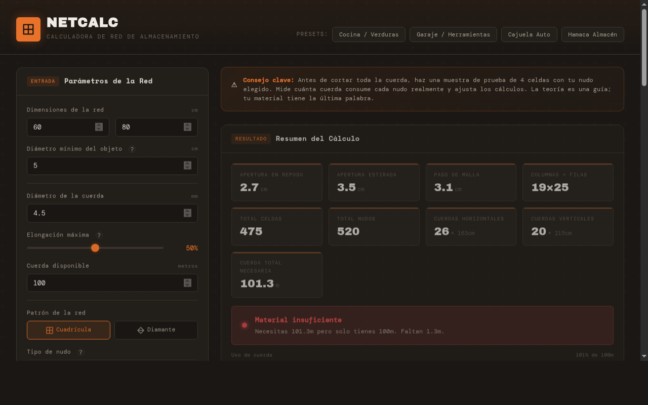Click the warning icon in Consejo clave banner
Viewport: 648px width, 405px height.
[234, 85]
